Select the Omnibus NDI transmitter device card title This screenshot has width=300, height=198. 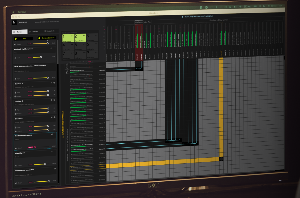24,170
